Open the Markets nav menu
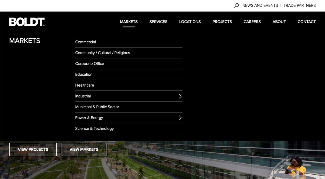The image size is (325, 179). pyautogui.click(x=129, y=22)
